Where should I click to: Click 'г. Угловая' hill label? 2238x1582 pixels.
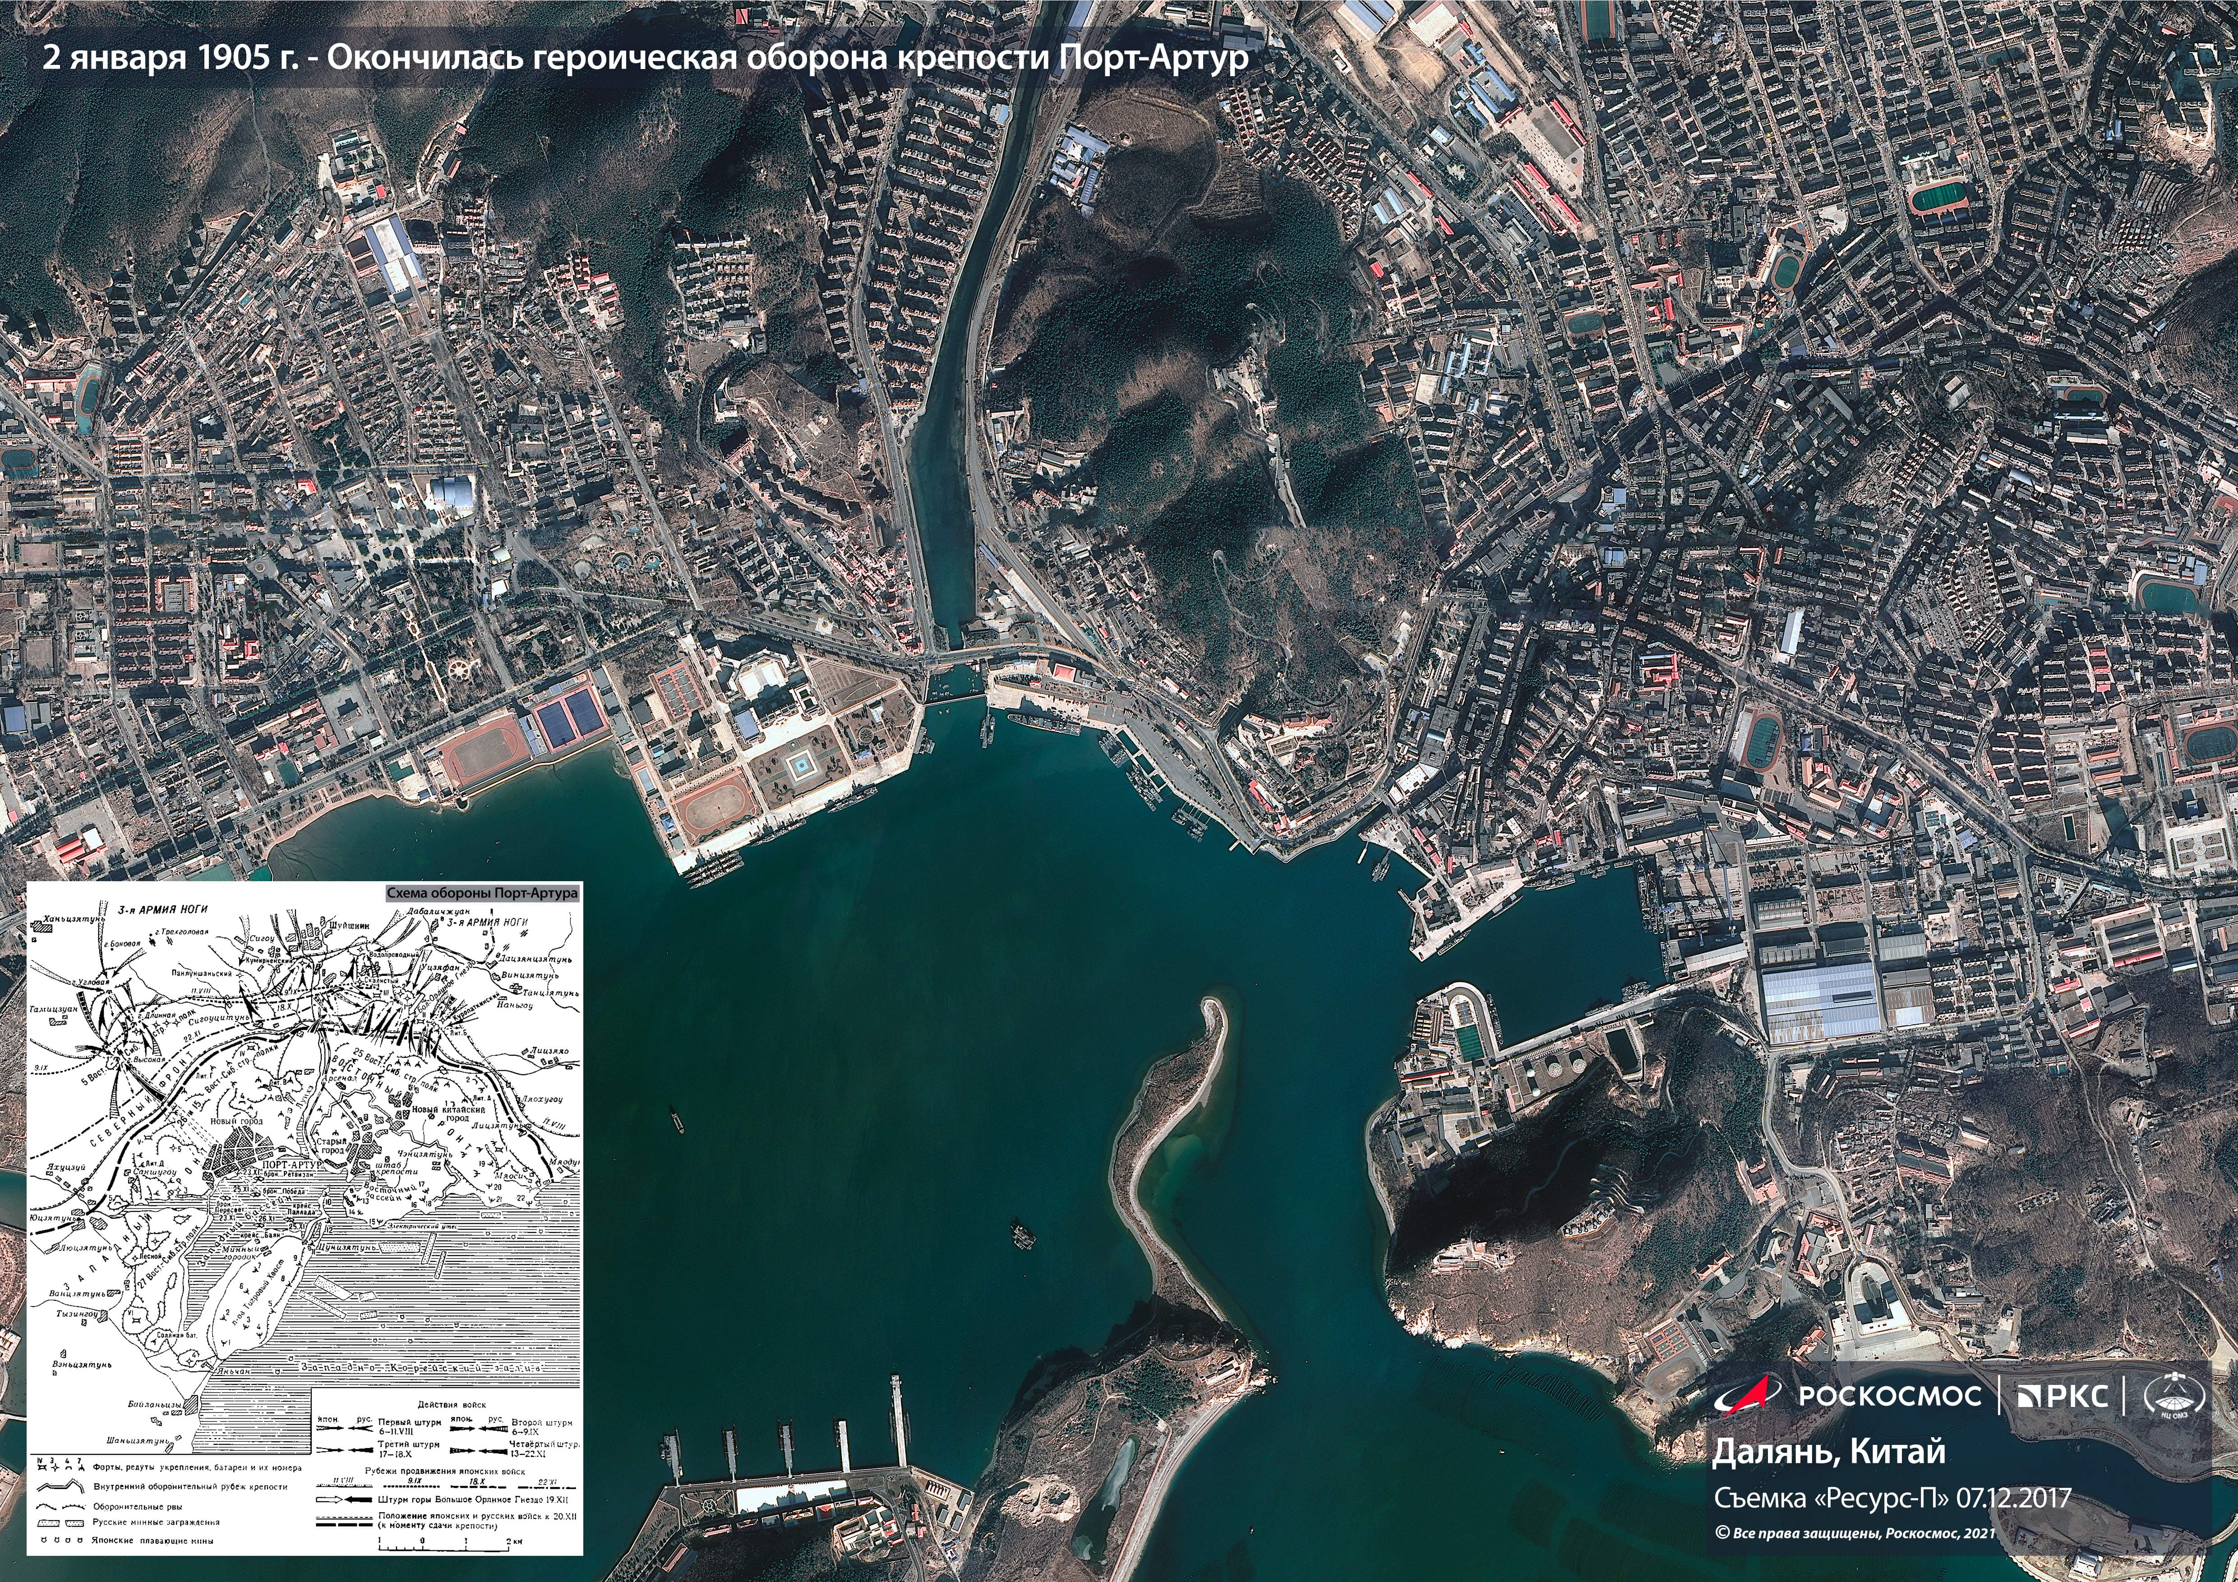[92, 983]
